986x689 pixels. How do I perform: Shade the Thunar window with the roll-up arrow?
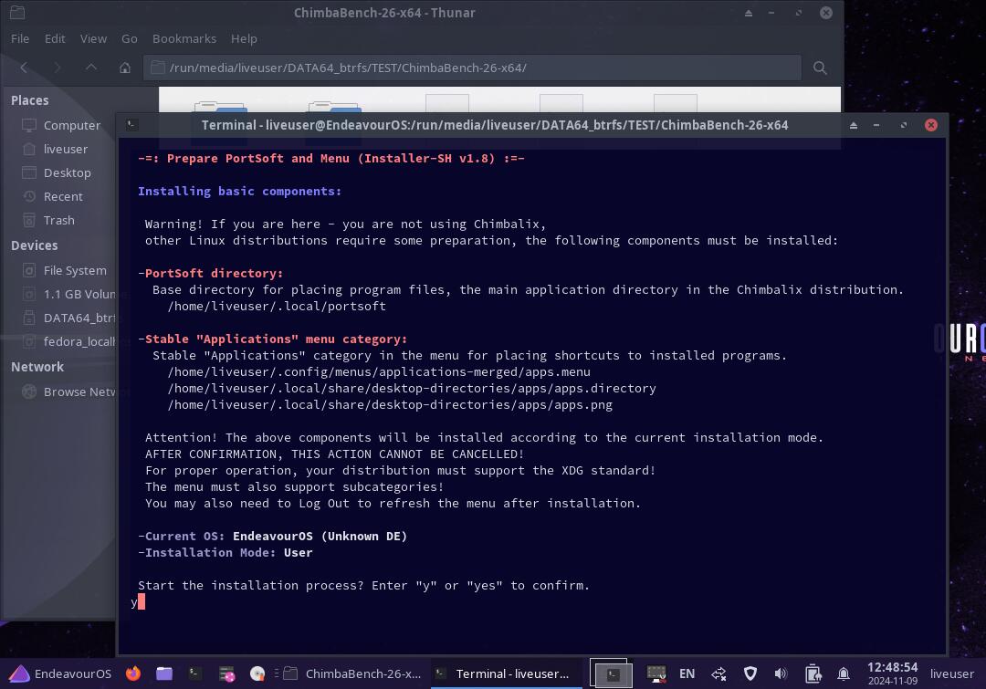coord(749,13)
